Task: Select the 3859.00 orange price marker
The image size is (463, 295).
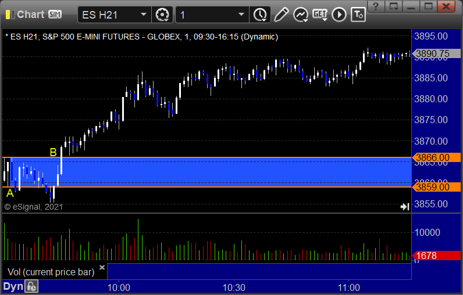Action: pos(436,187)
